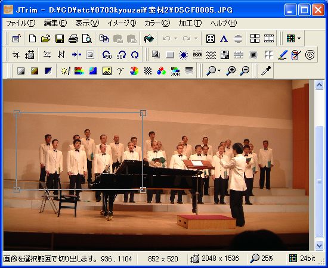Select the crop tool icon
Viewport: 328px width, 268px height.
pos(16,55)
